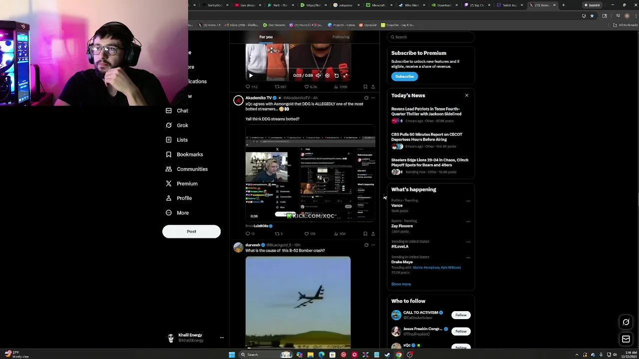Open the floating Grok button

pyautogui.click(x=626, y=322)
